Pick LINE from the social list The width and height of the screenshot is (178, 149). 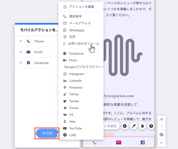[72, 135]
